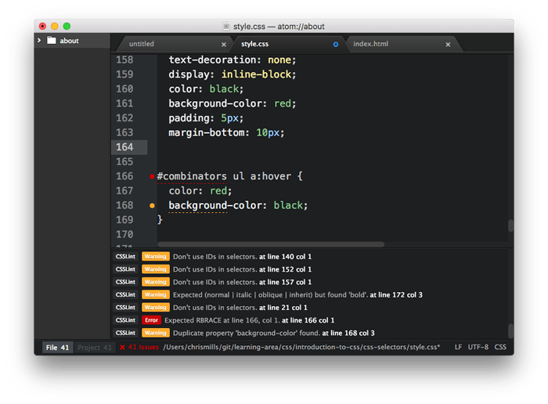548x404 pixels.
Task: Expand the about folder chevron
Action: (40, 41)
